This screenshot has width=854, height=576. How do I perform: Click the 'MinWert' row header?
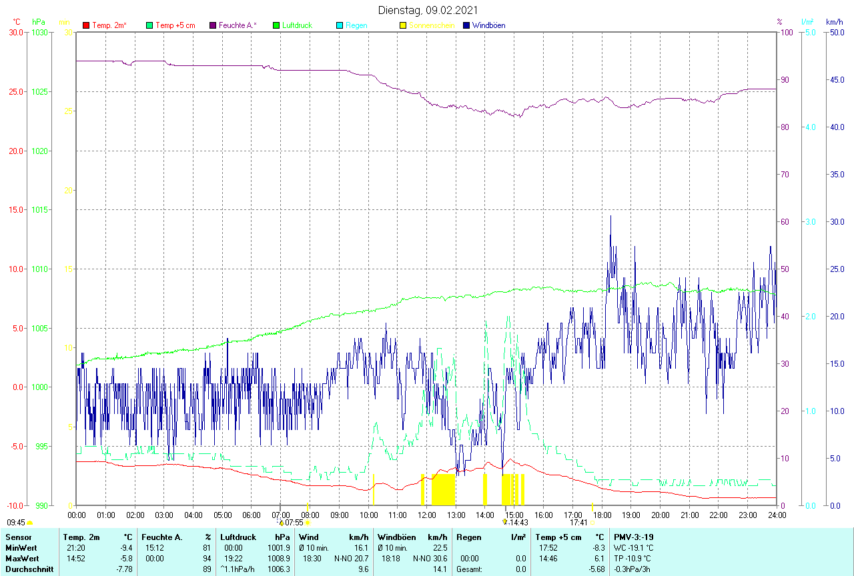pos(21,547)
